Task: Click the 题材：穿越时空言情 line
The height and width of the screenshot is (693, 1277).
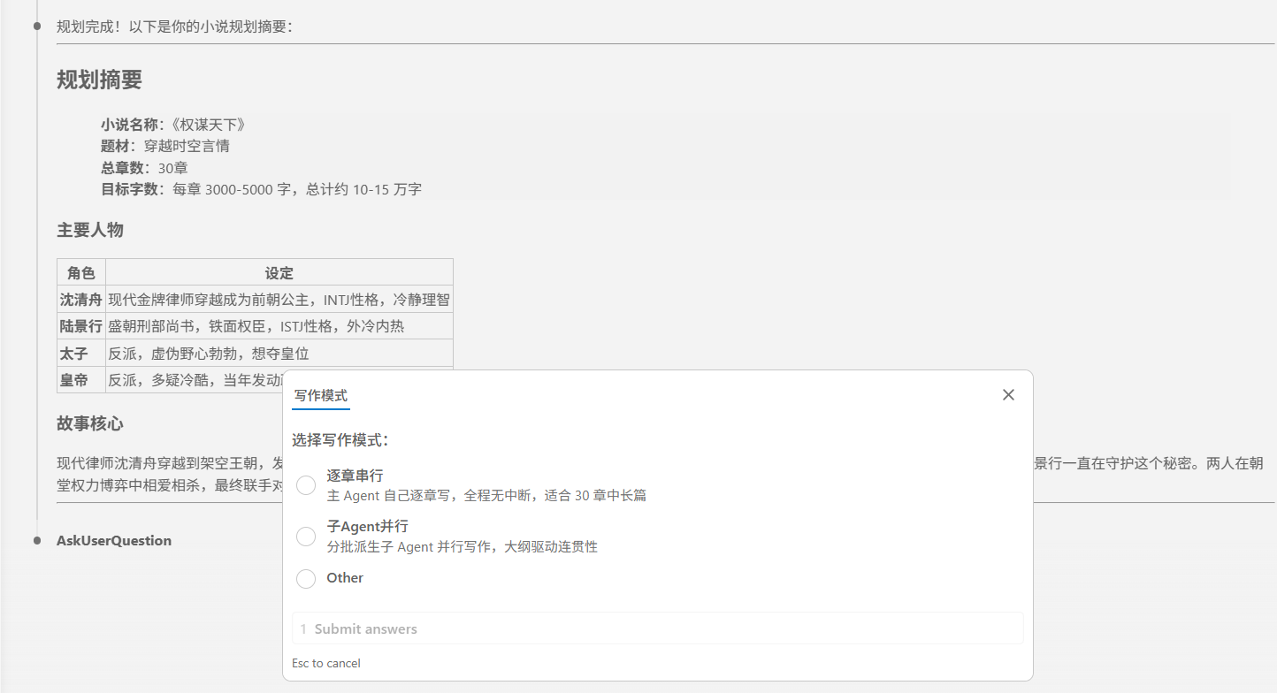Action: tap(165, 146)
